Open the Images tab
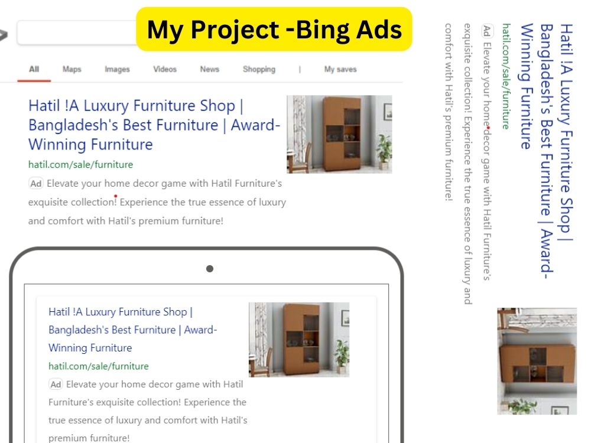Viewport: 591px width, 443px height. click(117, 69)
